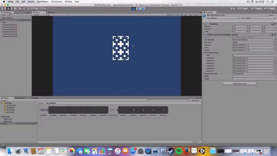Open the Layer dropdown in Inspector
The image size is (277, 156).
(261, 18)
